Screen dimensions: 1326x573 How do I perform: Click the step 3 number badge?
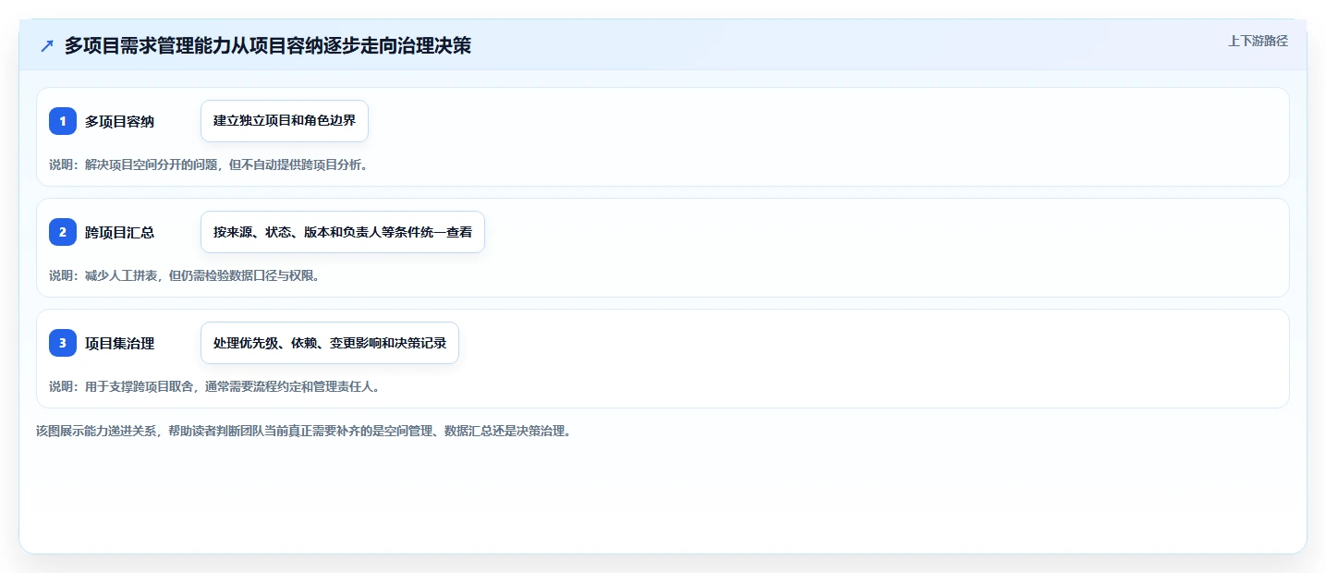[63, 343]
